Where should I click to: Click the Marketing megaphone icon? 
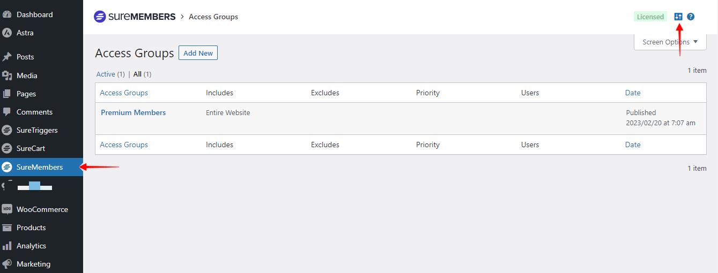tap(7, 264)
